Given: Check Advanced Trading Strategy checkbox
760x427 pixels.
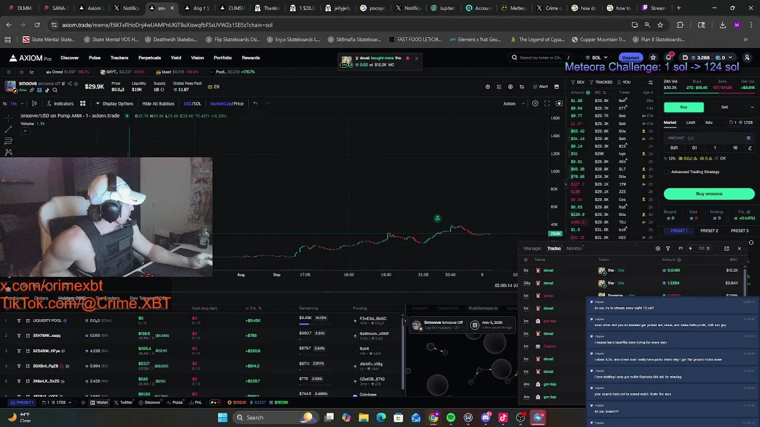Looking at the screenshot, I should pyautogui.click(x=667, y=172).
